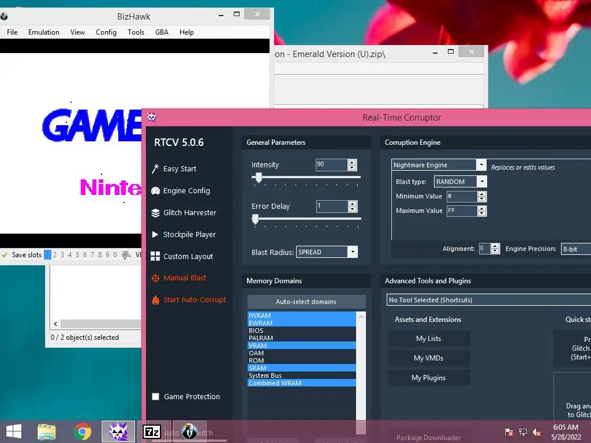The image size is (591, 443).
Task: Deselect the SRAM memory domain
Action: 301,368
